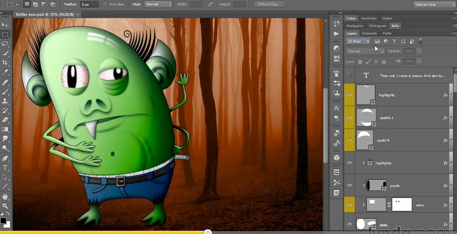Select the Hand tool

pyautogui.click(x=5, y=197)
